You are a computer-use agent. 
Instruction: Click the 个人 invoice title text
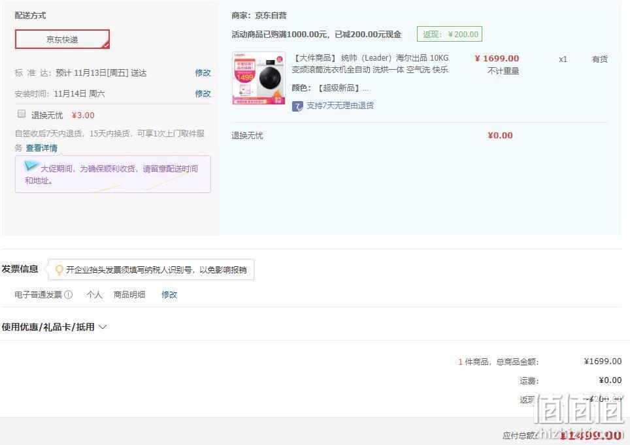point(94,294)
